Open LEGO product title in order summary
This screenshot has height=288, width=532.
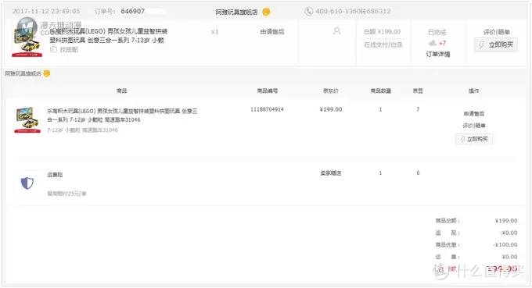coord(109,36)
